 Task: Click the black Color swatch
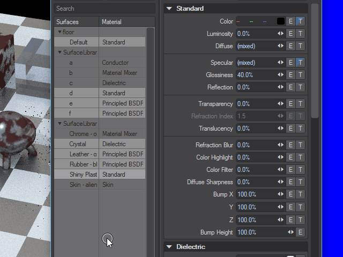point(280,21)
